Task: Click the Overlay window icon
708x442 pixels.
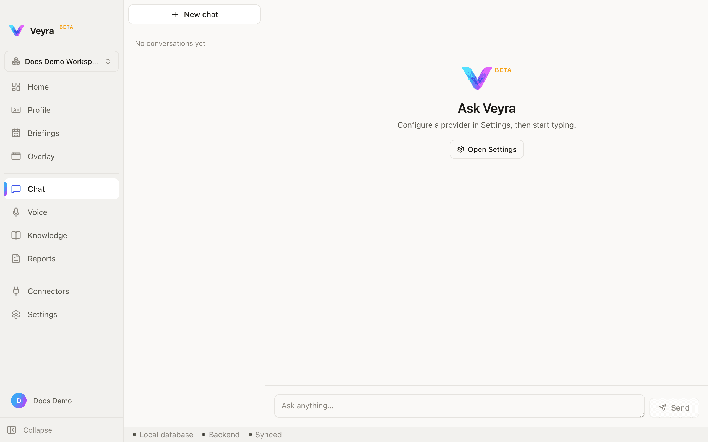Action: point(16,156)
